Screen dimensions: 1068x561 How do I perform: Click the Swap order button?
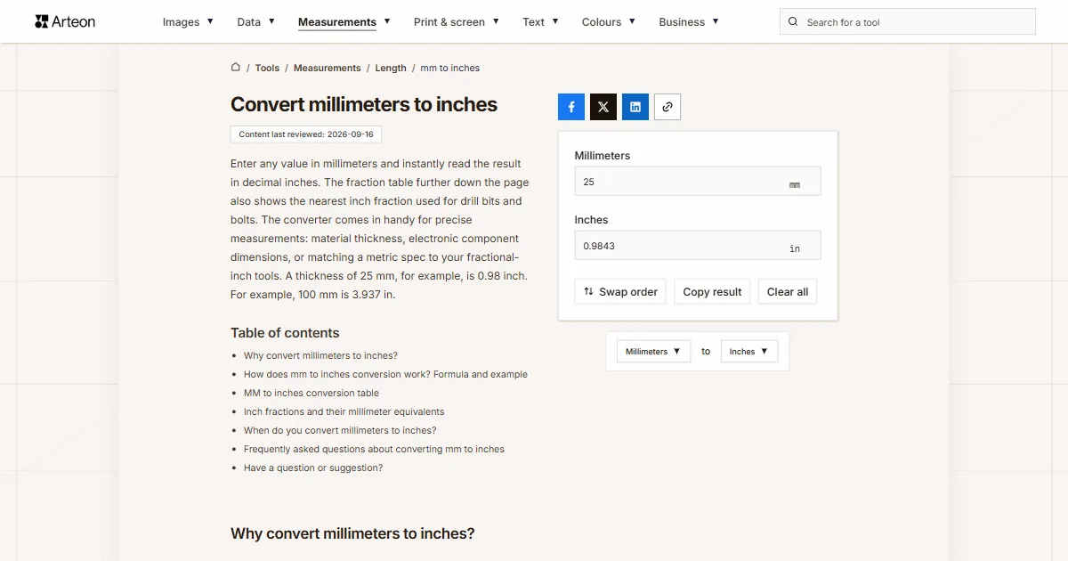[620, 291]
